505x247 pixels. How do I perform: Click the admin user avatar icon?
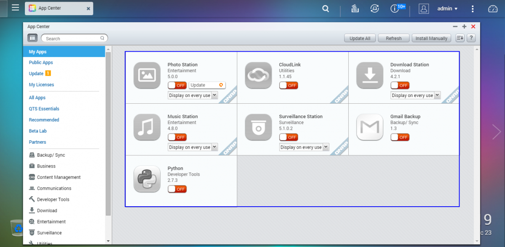point(424,9)
